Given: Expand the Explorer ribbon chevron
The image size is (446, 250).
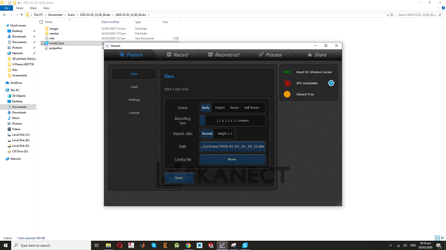Looking at the screenshot, I should coord(438,8).
